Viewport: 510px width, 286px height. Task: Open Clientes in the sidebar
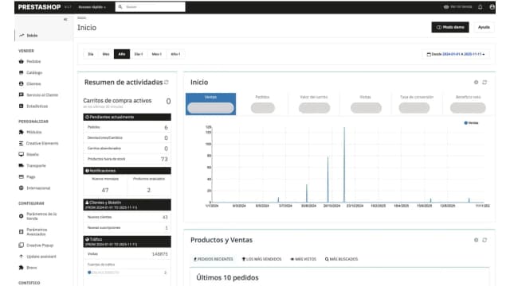click(30, 83)
